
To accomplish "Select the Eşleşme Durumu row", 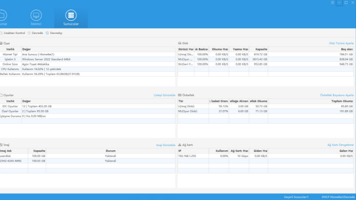I will click(87, 116).
